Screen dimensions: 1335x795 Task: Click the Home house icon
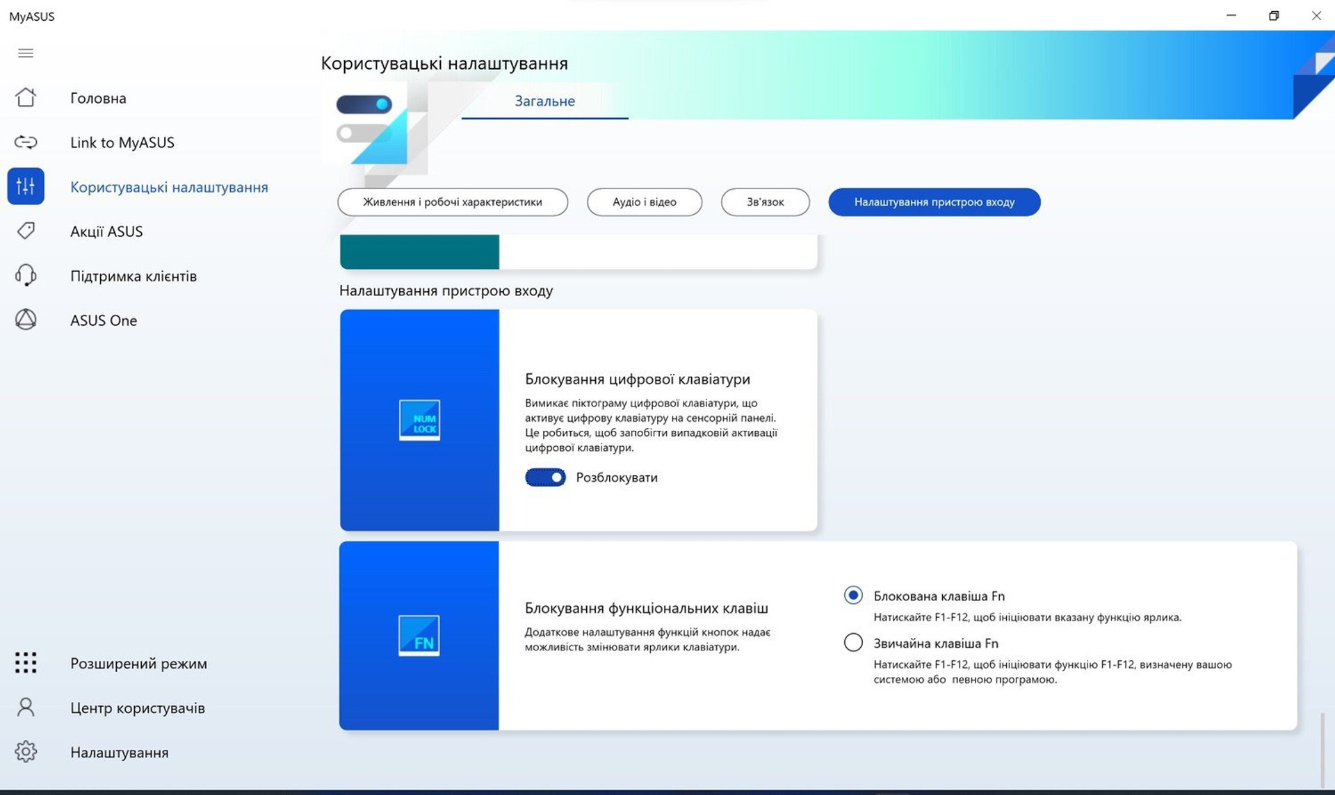point(26,97)
